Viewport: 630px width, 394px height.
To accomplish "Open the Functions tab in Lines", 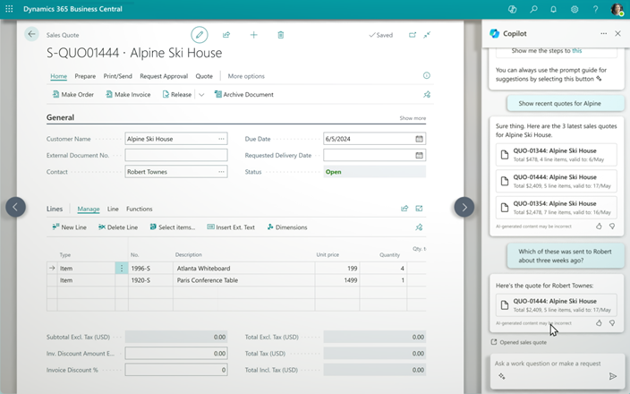I will 140,209.
